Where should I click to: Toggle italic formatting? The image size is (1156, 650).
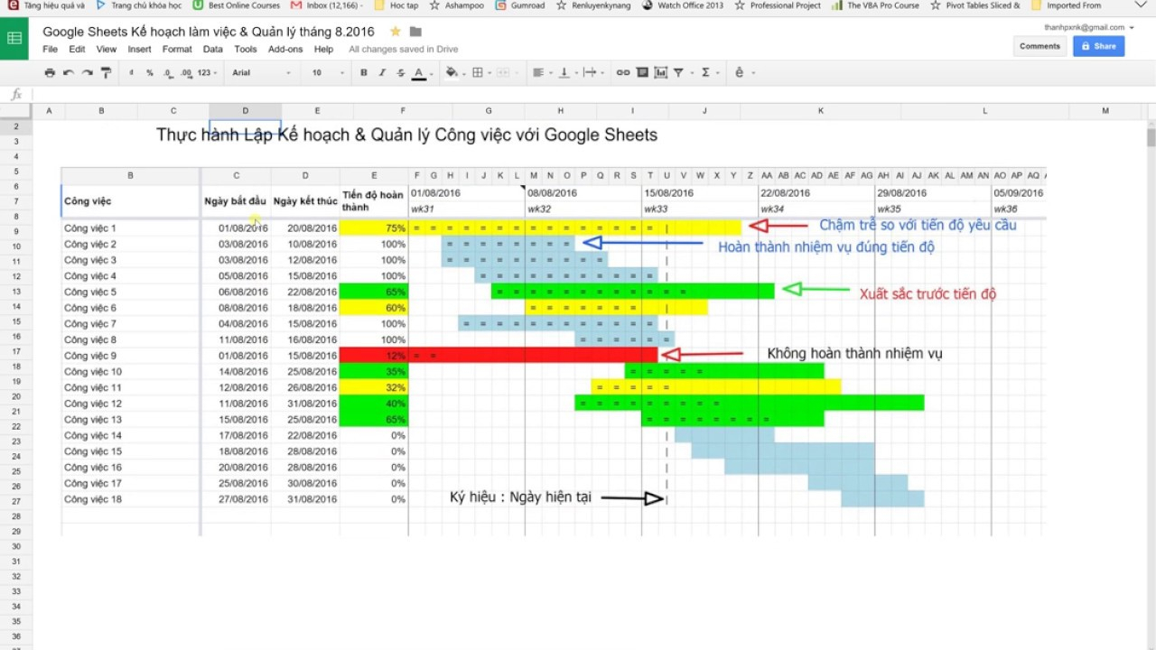click(382, 72)
